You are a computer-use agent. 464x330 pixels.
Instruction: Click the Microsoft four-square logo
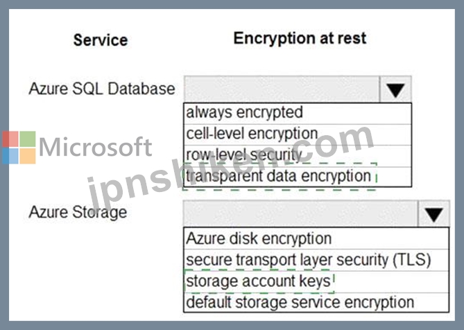[x=19, y=147]
